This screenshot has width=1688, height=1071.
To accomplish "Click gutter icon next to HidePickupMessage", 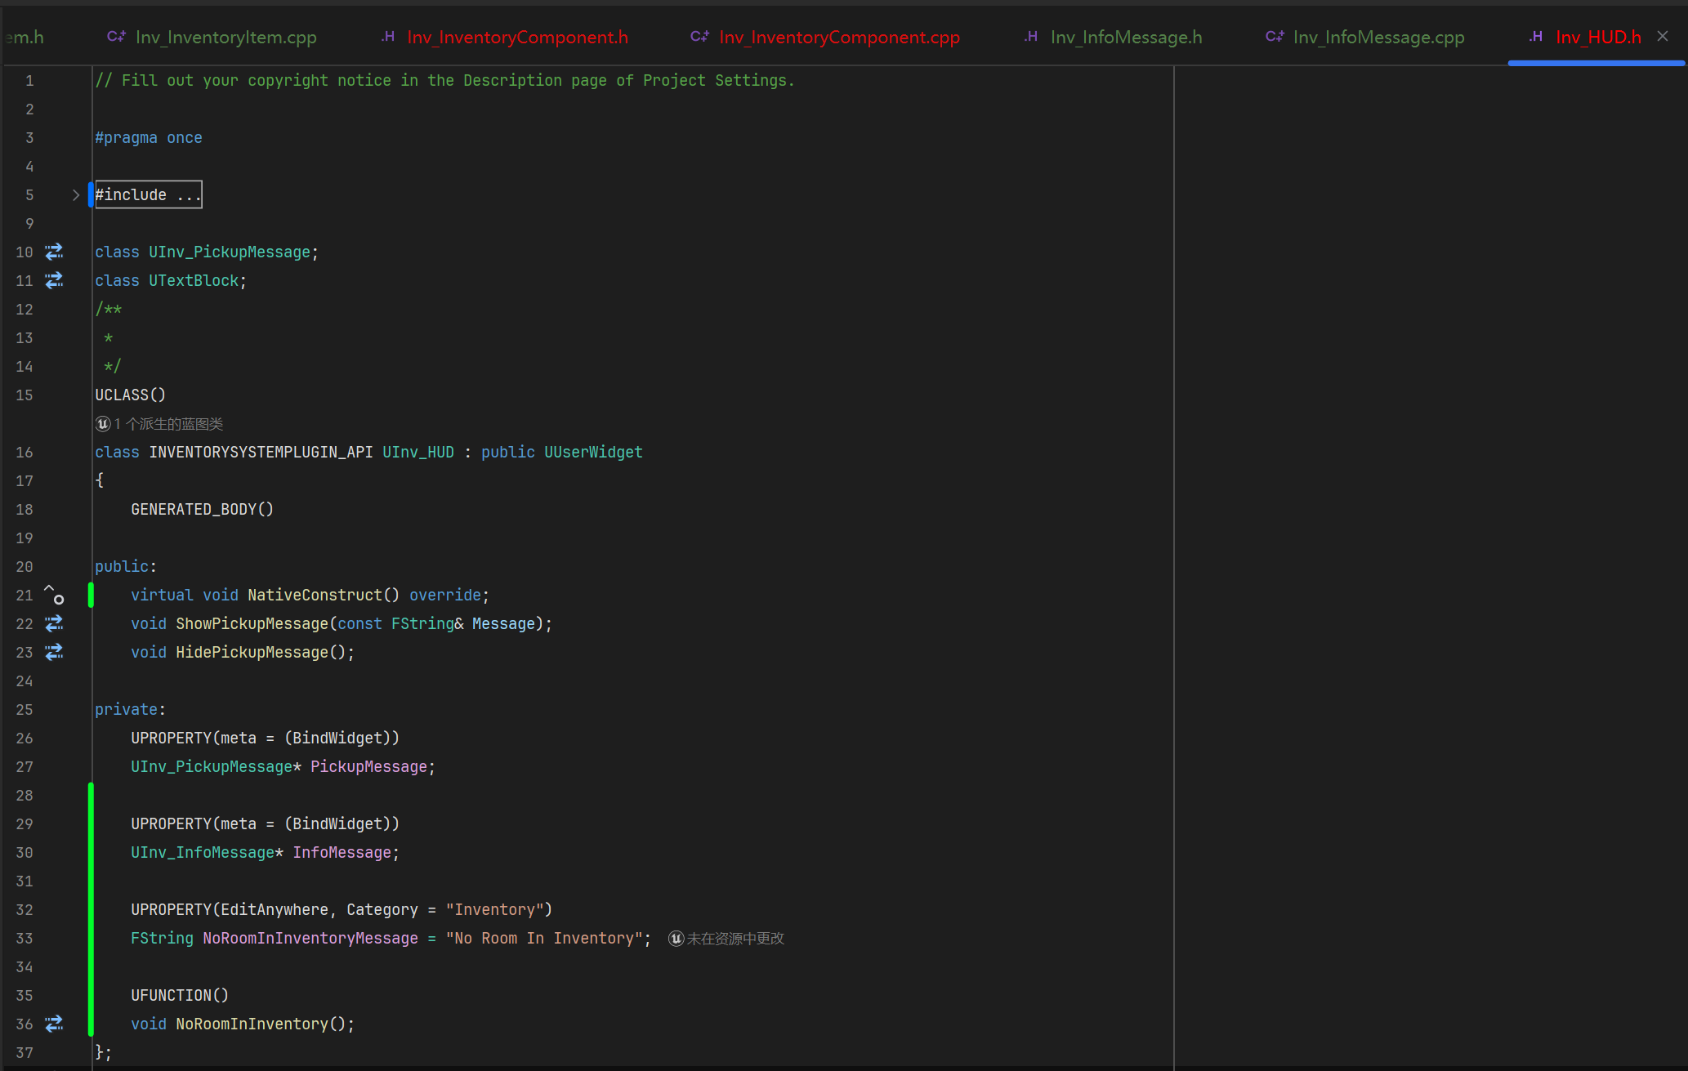I will (54, 652).
